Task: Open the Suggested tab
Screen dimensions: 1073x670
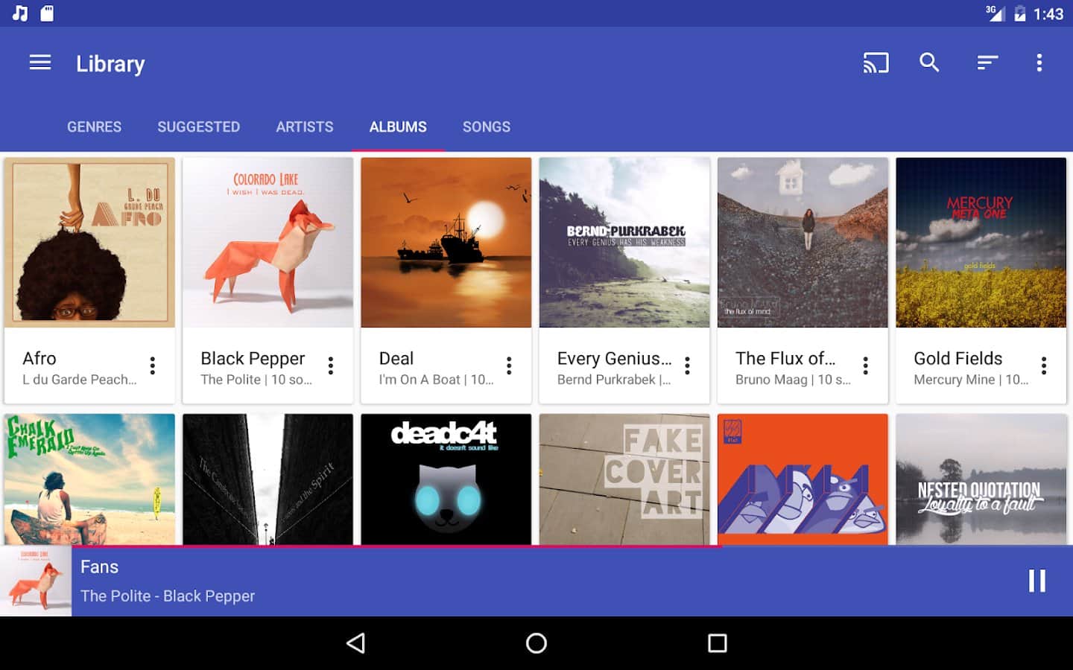Action: [x=198, y=127]
